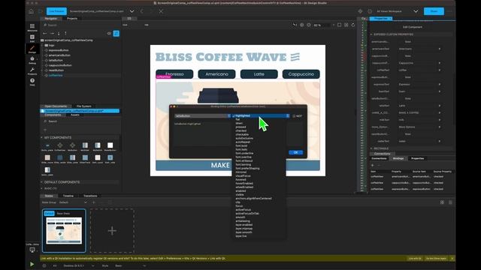Switch to the Navigator tab
481x270 pixels.
click(x=51, y=19)
